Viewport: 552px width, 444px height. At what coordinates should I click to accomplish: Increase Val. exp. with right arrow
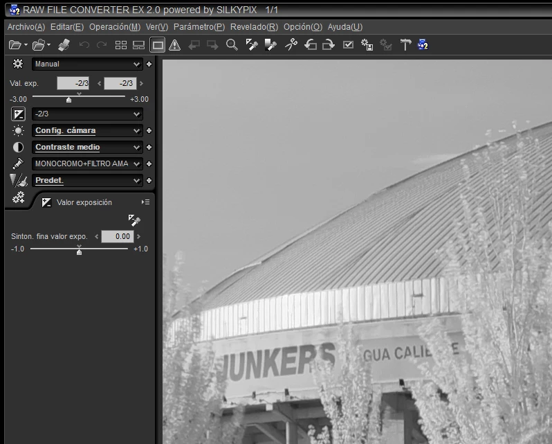(141, 84)
